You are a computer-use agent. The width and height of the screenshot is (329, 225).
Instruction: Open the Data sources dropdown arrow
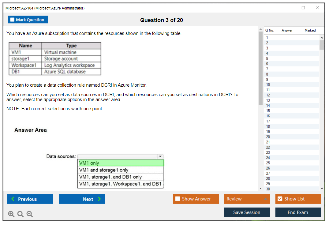pos(160,156)
